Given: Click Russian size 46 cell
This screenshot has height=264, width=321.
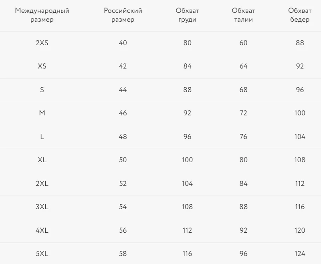Looking at the screenshot, I should coord(123,113).
